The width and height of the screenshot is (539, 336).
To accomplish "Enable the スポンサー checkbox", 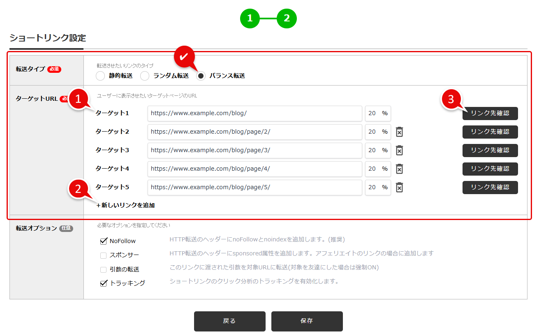I will pyautogui.click(x=104, y=255).
